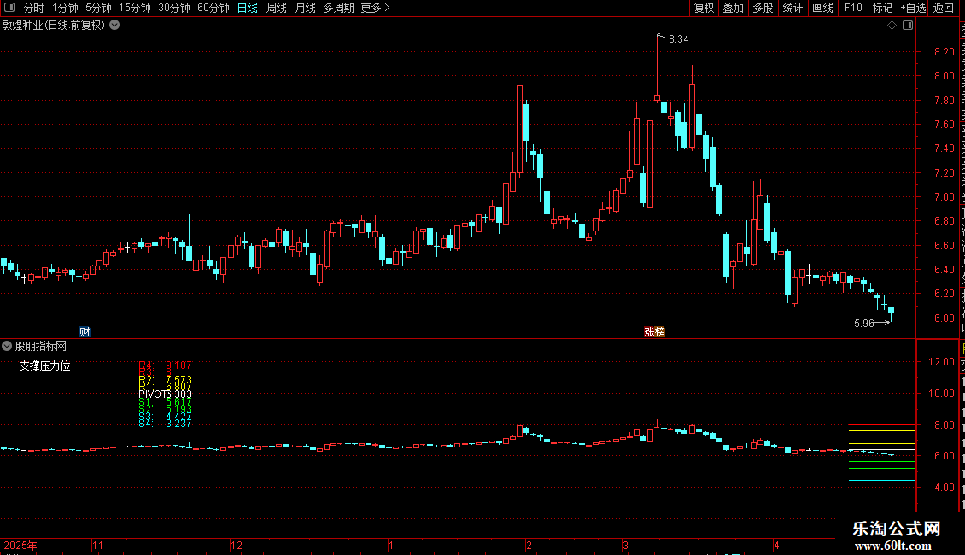Click month 4 on the time axis

(776, 545)
